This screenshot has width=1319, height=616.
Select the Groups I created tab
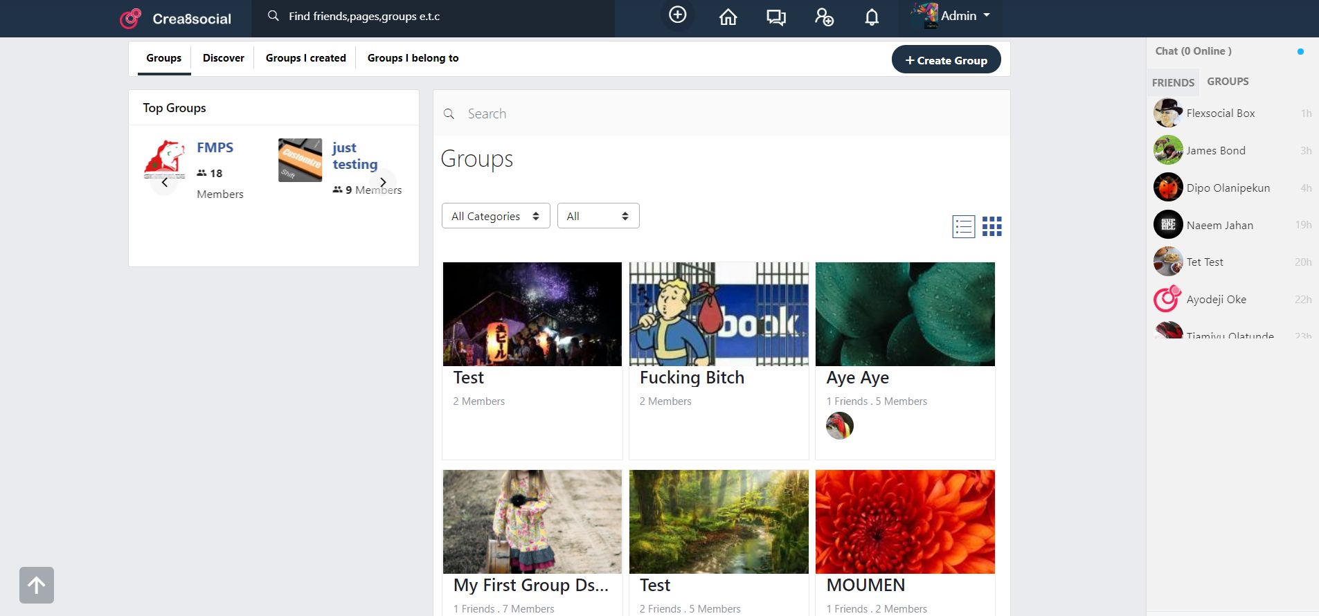306,58
